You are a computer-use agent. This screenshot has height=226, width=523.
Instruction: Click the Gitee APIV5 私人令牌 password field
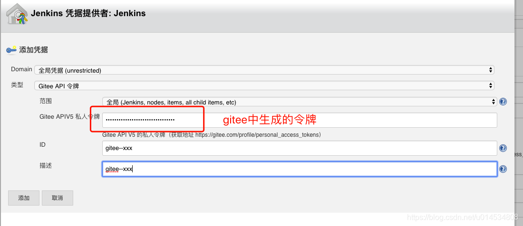point(300,120)
